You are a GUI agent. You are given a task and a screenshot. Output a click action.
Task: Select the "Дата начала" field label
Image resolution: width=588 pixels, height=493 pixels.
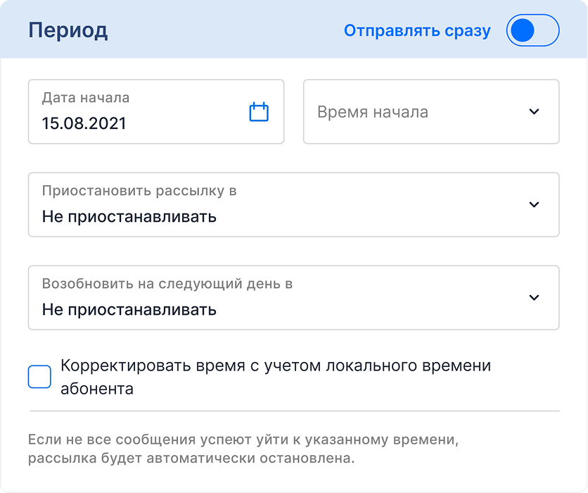tap(86, 99)
